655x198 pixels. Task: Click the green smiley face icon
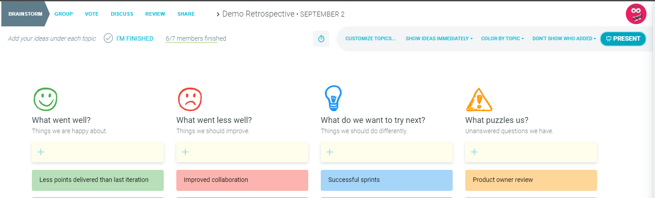[x=45, y=99]
